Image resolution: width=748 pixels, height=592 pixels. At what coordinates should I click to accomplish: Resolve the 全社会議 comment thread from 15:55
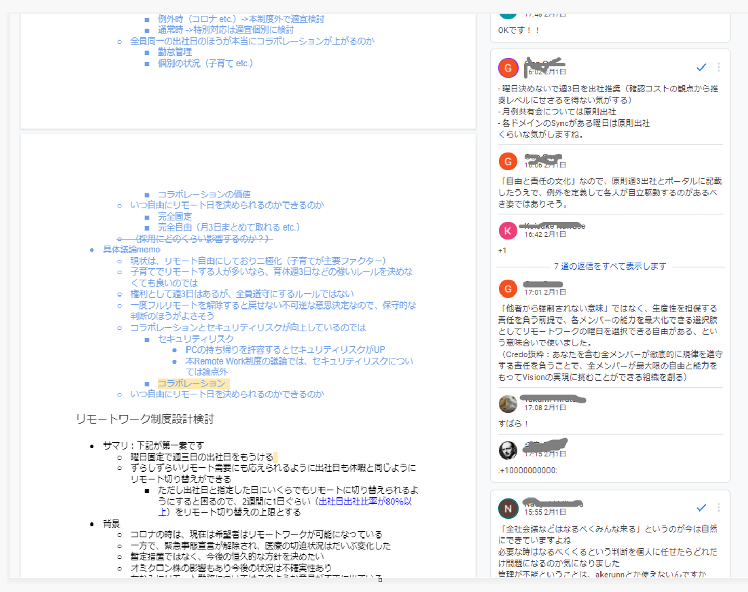point(701,507)
